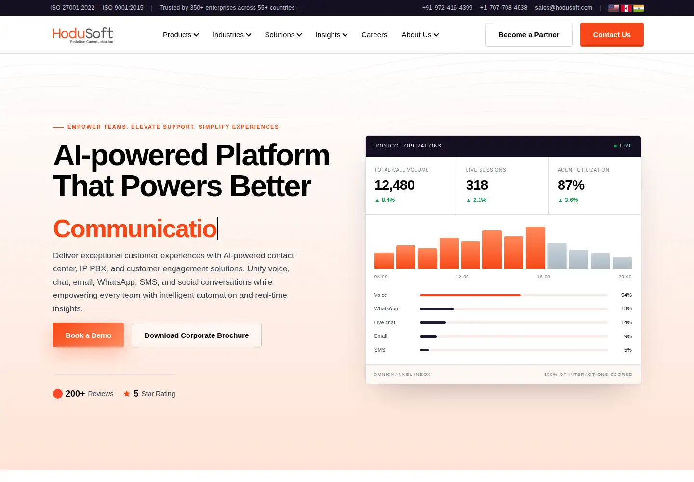The image size is (694, 482).
Task: Click the ISO 9001:2015 text
Action: pyautogui.click(x=123, y=8)
